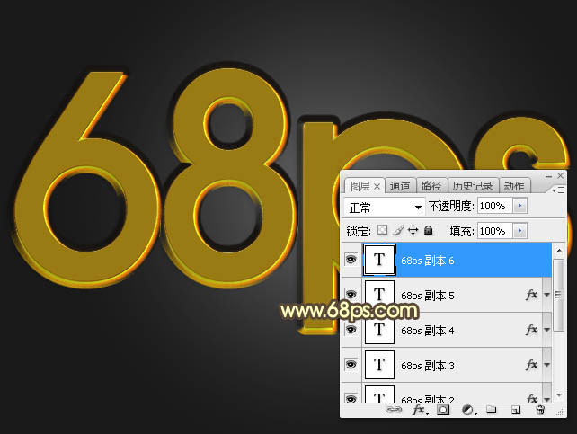Click the link layers icon
577x434 pixels.
point(394,410)
